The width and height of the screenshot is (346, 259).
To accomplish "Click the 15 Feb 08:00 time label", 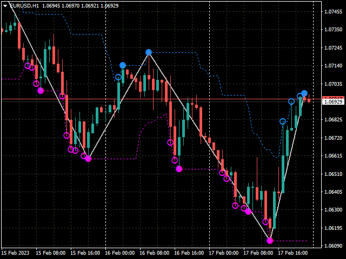I will 50,253.
